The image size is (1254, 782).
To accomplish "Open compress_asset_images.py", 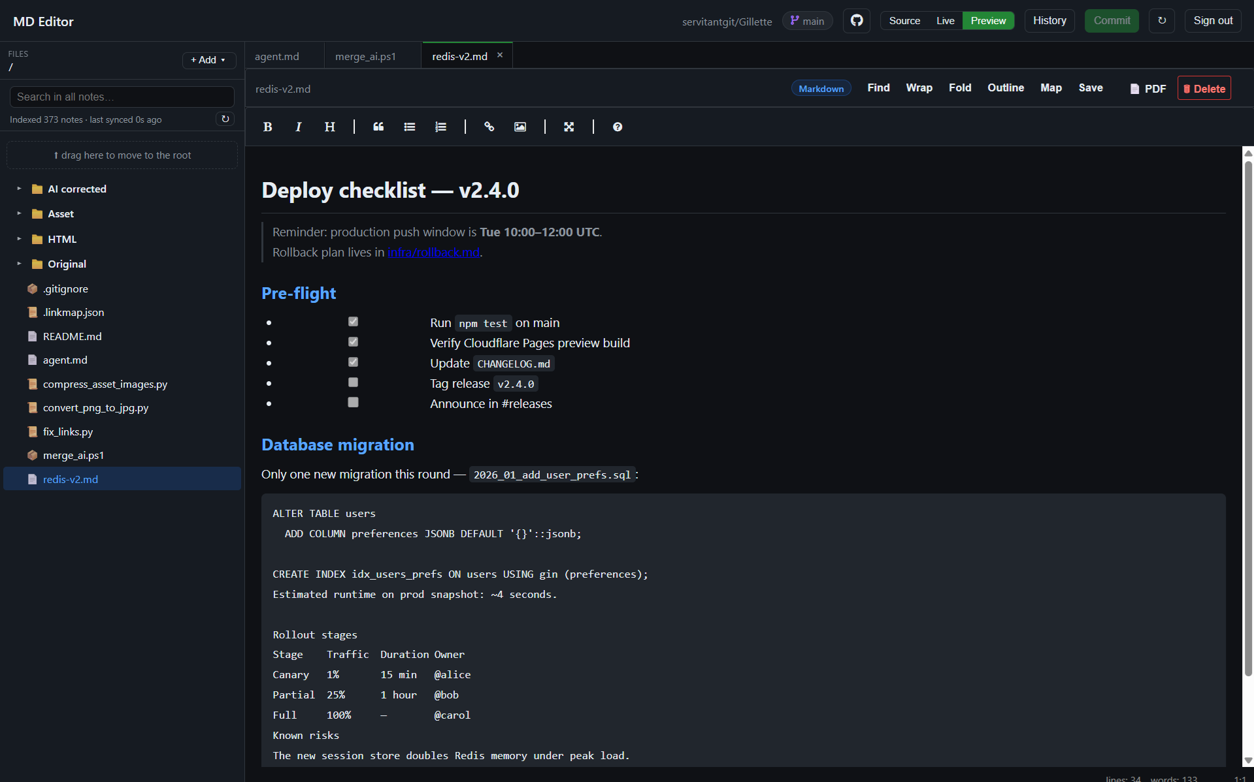I will (105, 384).
